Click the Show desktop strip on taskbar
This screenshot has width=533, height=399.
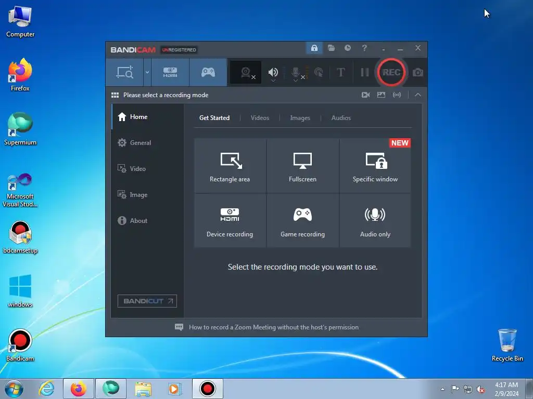coord(529,389)
